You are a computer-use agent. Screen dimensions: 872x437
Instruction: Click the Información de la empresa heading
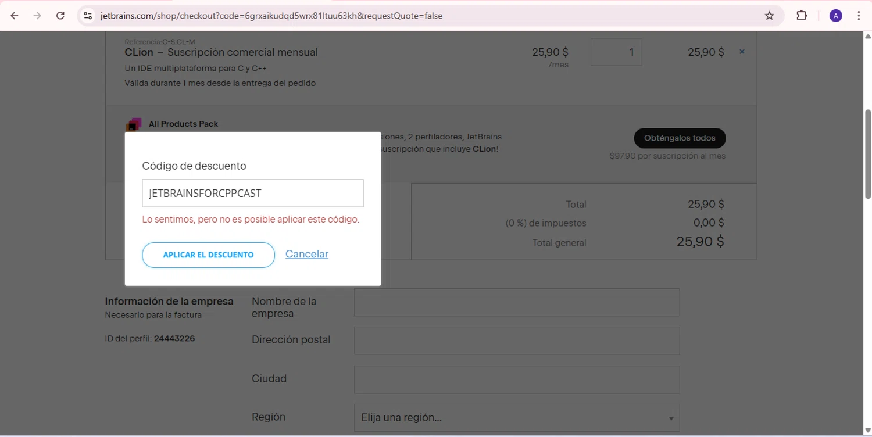169,302
